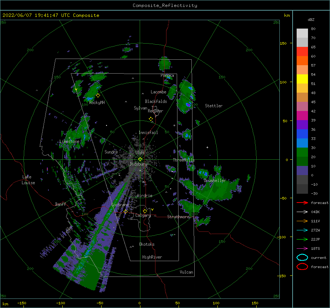Click the yellow diamond marker above Calgary label
This screenshot has height=308, width=330.
point(145,211)
